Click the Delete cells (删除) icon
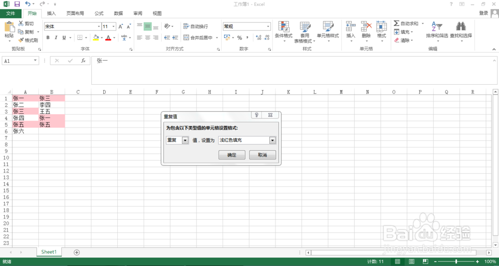Image resolution: width=499 pixels, height=266 pixels. (x=366, y=26)
